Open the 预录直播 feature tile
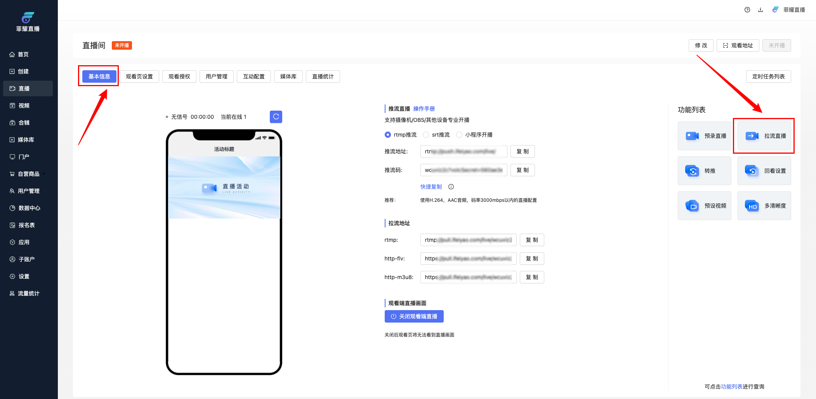Viewport: 816px width, 399px height. (x=704, y=136)
